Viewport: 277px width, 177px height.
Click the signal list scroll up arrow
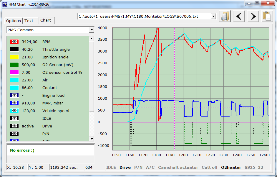[92, 39]
